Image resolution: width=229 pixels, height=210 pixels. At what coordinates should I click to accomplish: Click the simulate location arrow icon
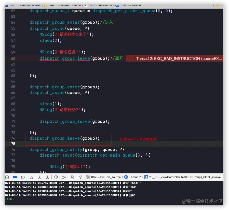coord(80,177)
